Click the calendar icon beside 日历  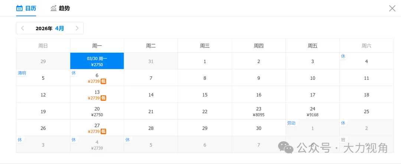click(20, 8)
